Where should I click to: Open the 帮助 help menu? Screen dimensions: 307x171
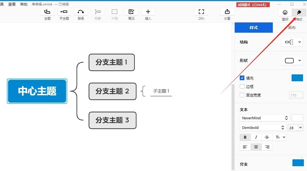pos(24,4)
